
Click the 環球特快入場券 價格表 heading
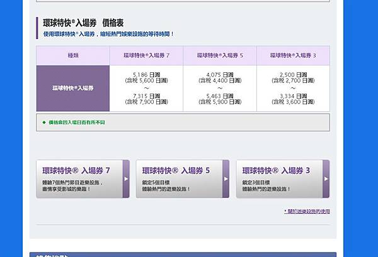(83, 23)
